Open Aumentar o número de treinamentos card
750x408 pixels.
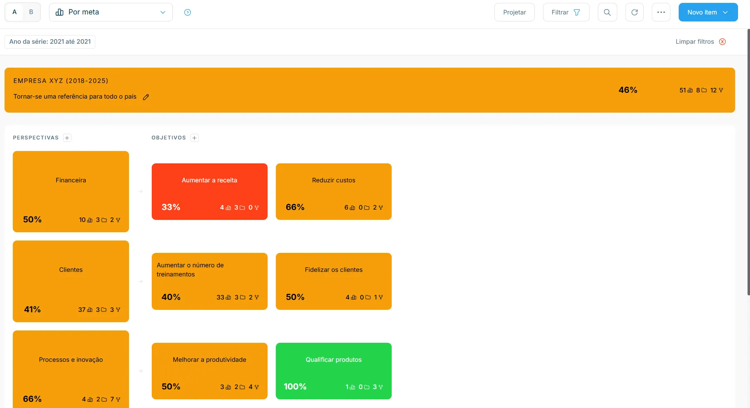pos(209,281)
